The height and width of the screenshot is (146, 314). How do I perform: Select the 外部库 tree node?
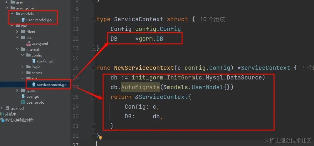(x=11, y=114)
